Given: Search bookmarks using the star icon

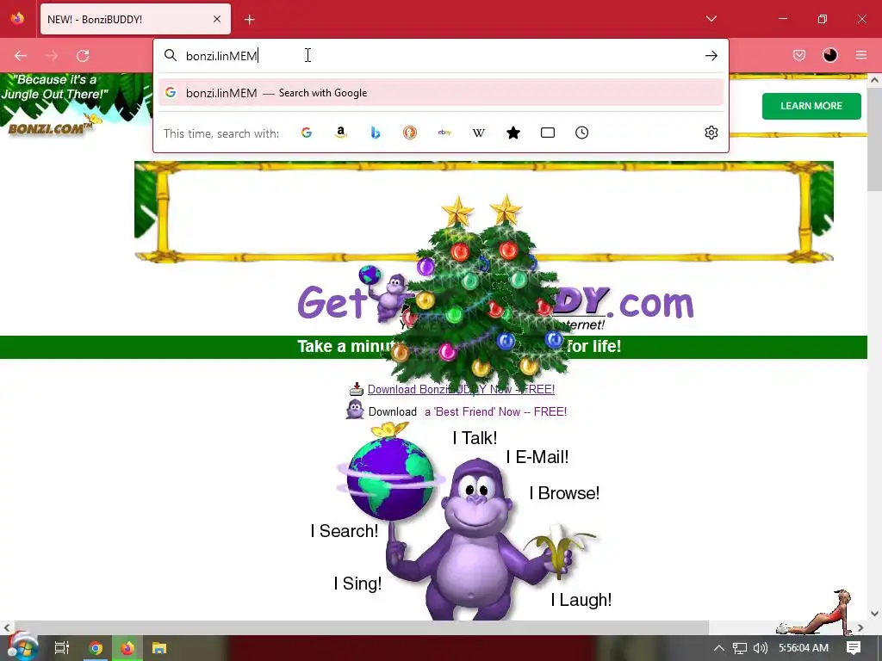Looking at the screenshot, I should click(513, 133).
